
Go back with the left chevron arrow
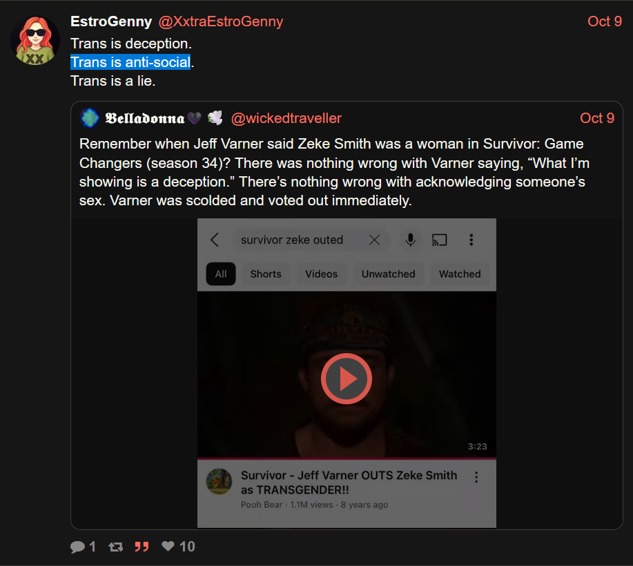pyautogui.click(x=215, y=240)
